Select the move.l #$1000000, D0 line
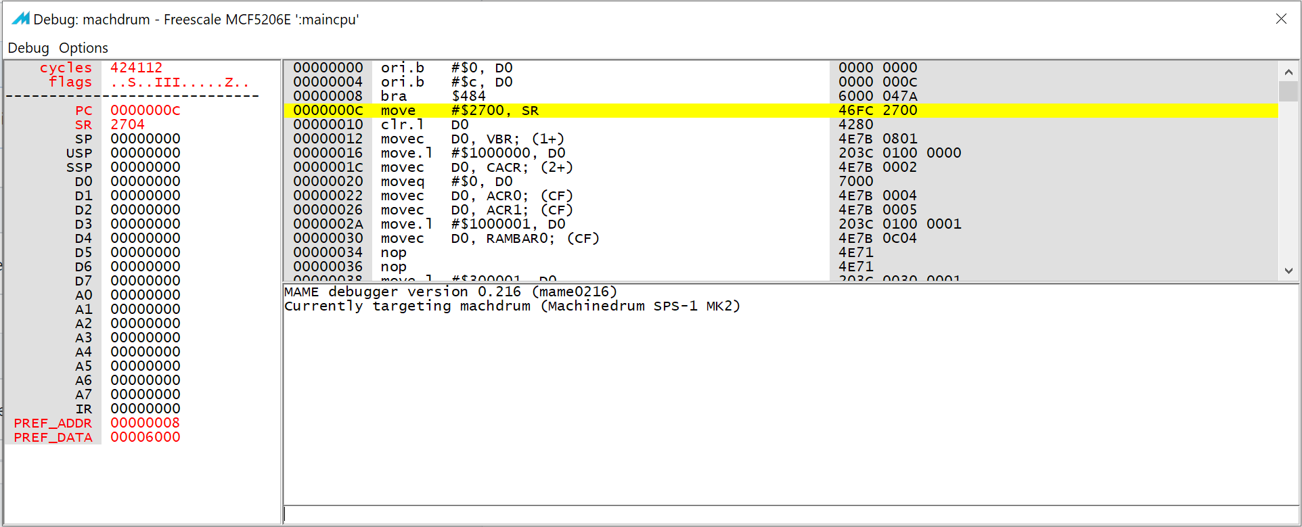1302x527 pixels. [x=781, y=153]
